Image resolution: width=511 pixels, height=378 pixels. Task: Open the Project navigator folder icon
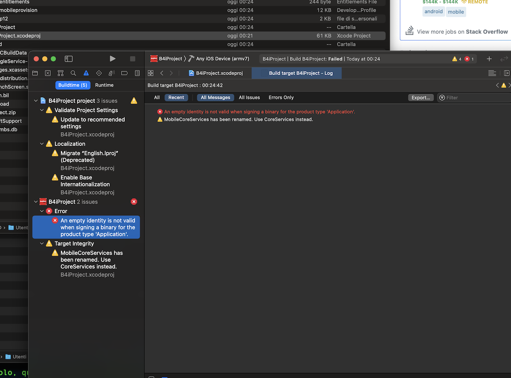click(35, 73)
